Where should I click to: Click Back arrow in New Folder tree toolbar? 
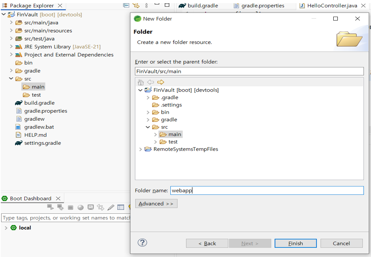(151, 82)
